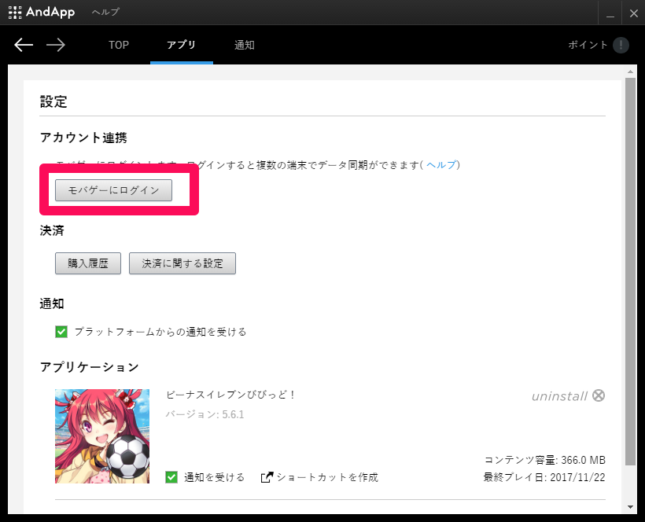Image resolution: width=645 pixels, height=522 pixels.
Task: Click the scrollbar up arrow
Action: tap(630, 72)
